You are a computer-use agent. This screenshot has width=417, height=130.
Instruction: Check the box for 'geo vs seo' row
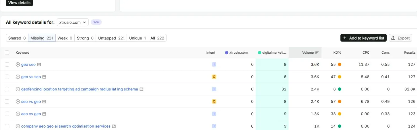click(x=7, y=77)
